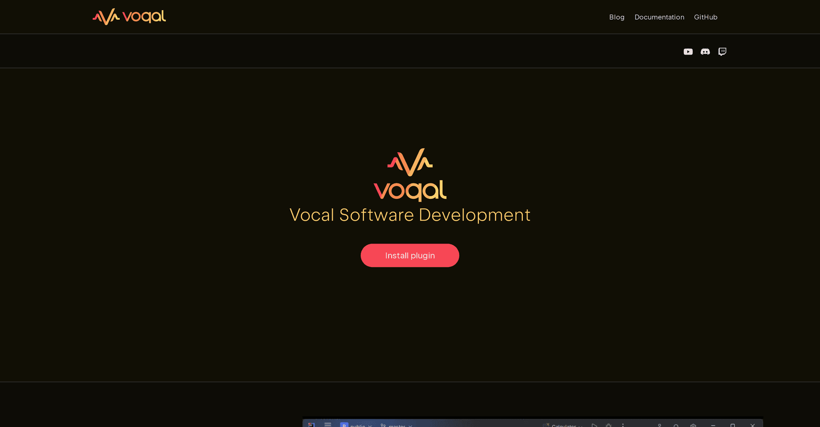Open the Discord server icon

[705, 52]
